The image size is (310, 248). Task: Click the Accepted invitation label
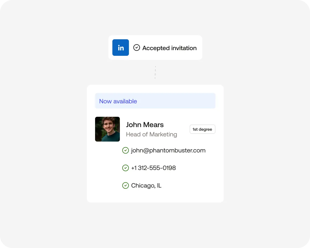[169, 48]
